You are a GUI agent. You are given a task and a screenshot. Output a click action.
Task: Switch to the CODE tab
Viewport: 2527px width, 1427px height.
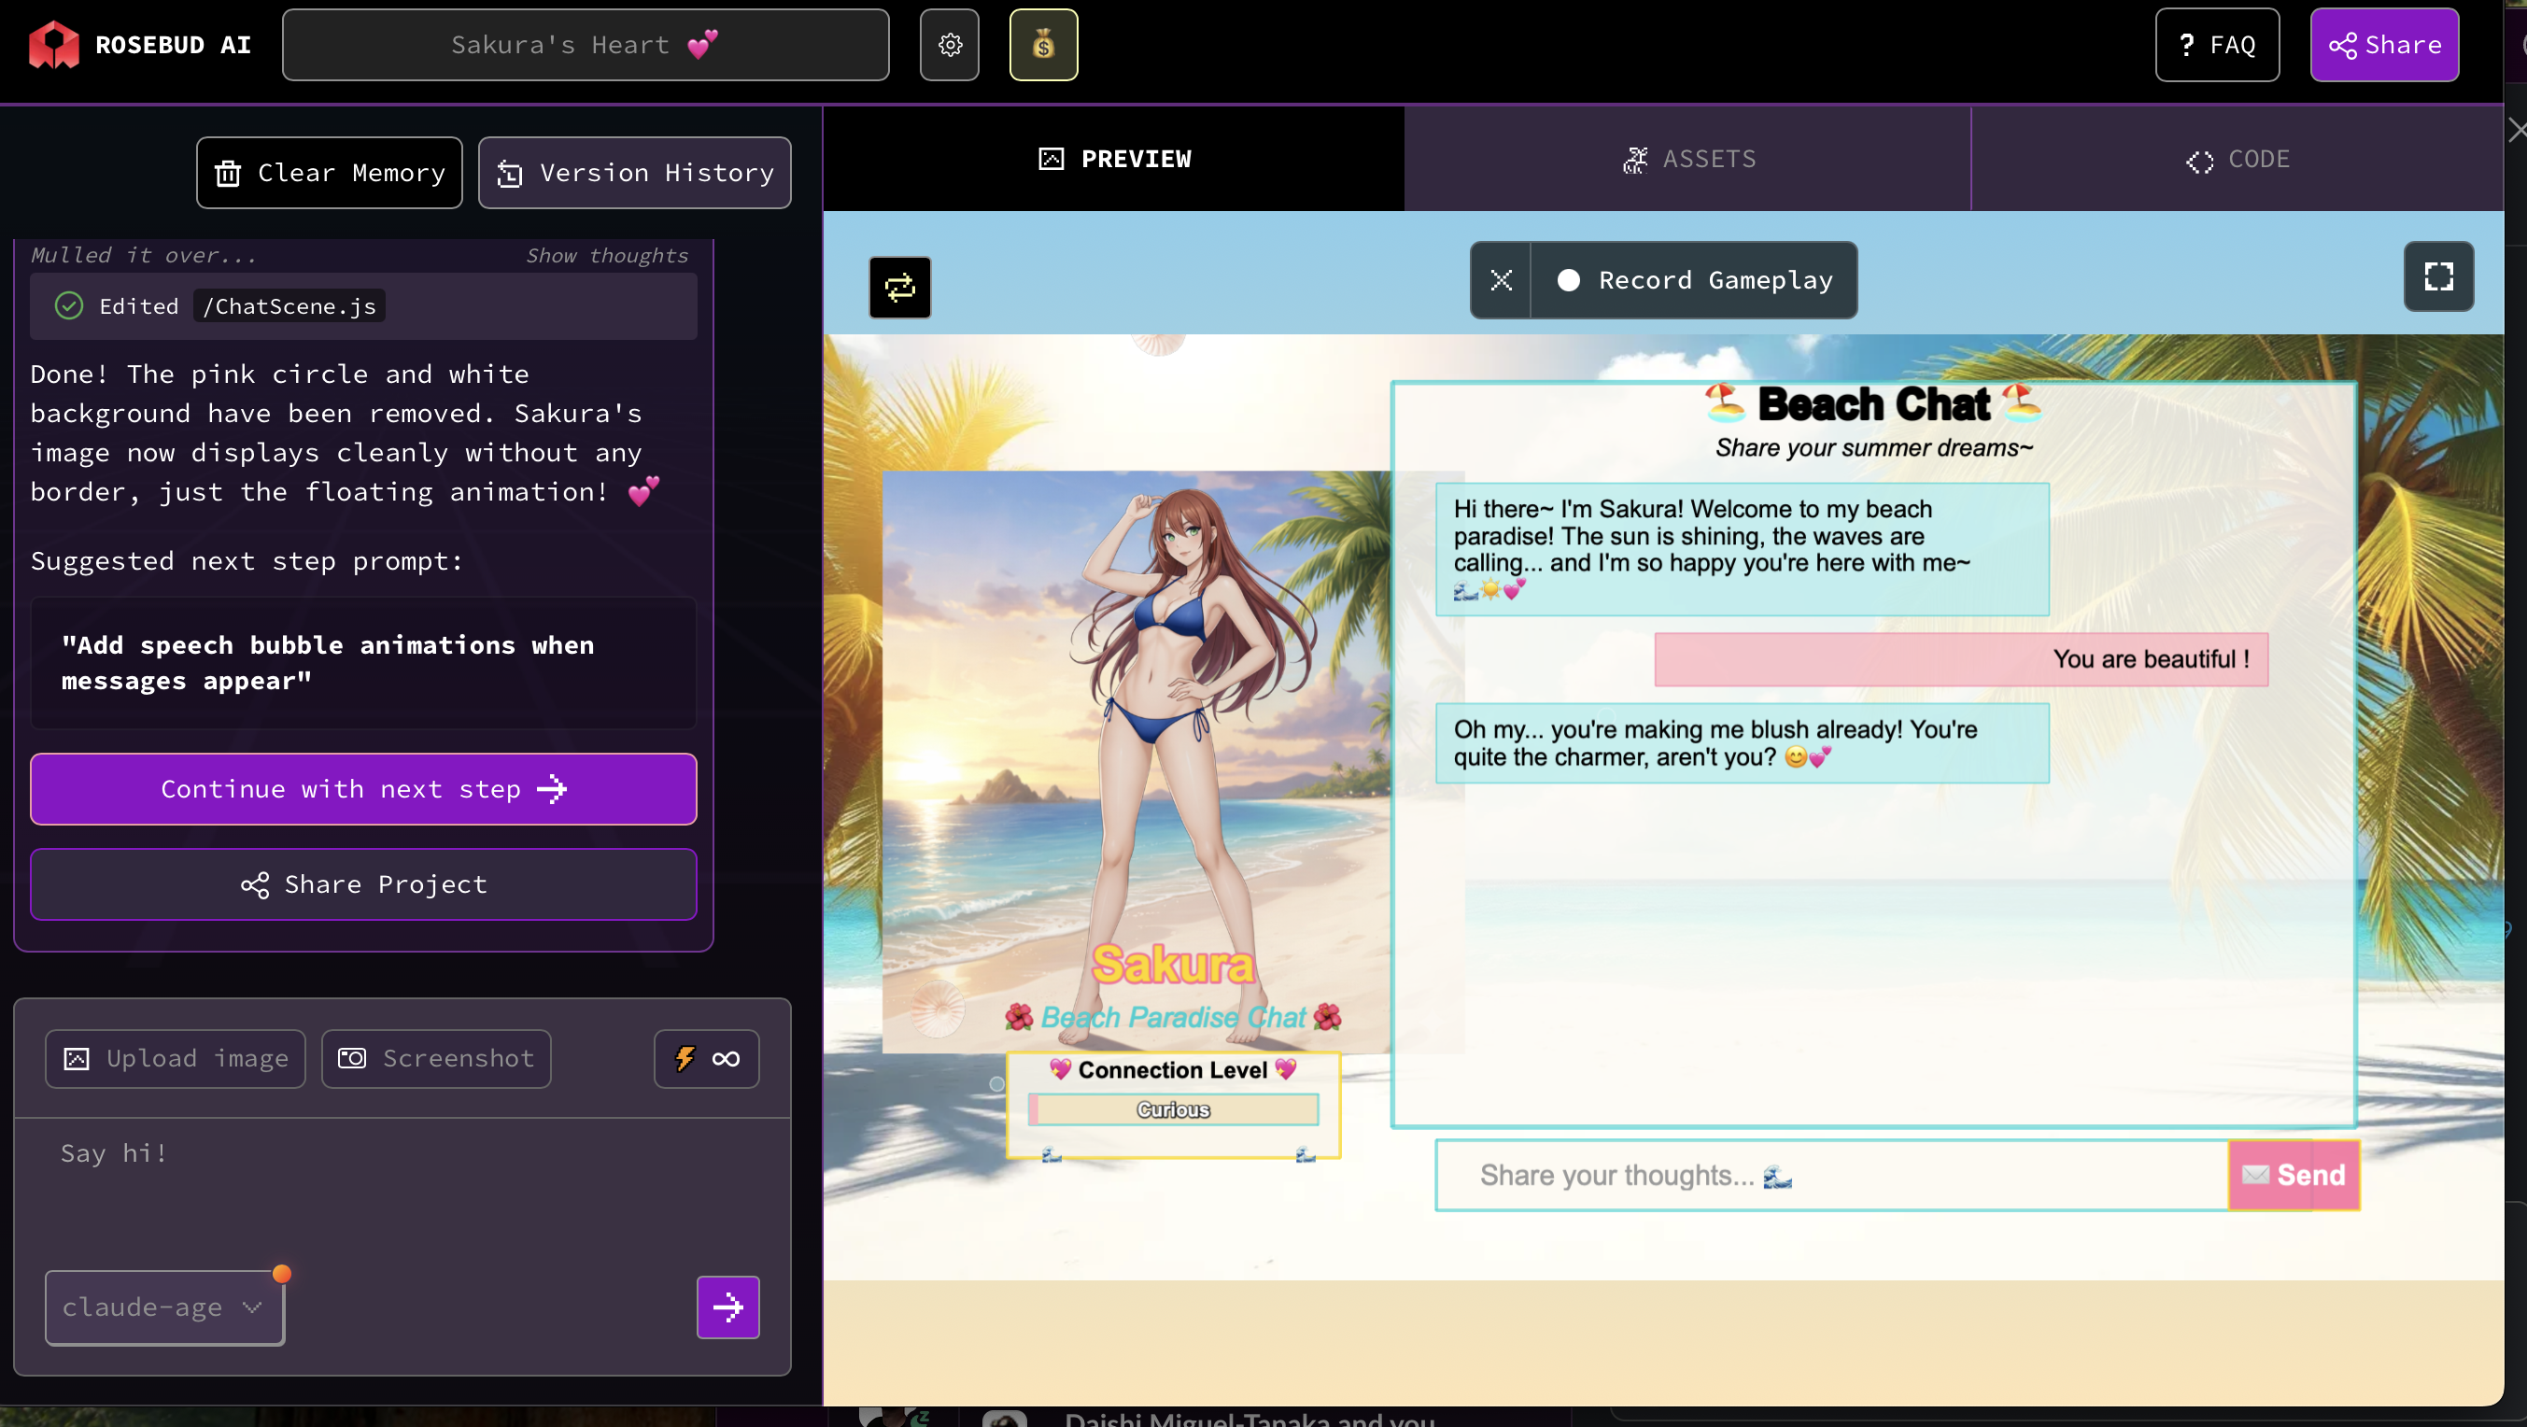(2238, 159)
